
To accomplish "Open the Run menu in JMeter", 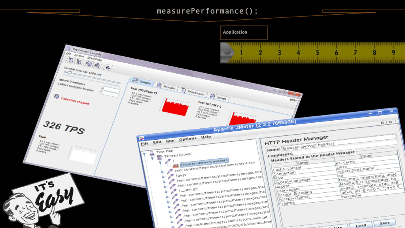I will click(x=170, y=141).
